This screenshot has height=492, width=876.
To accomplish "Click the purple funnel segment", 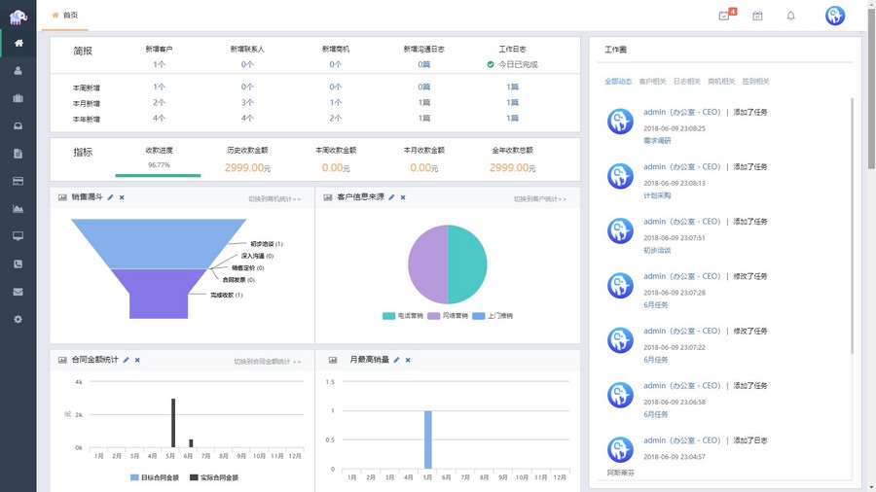I will pos(159,294).
